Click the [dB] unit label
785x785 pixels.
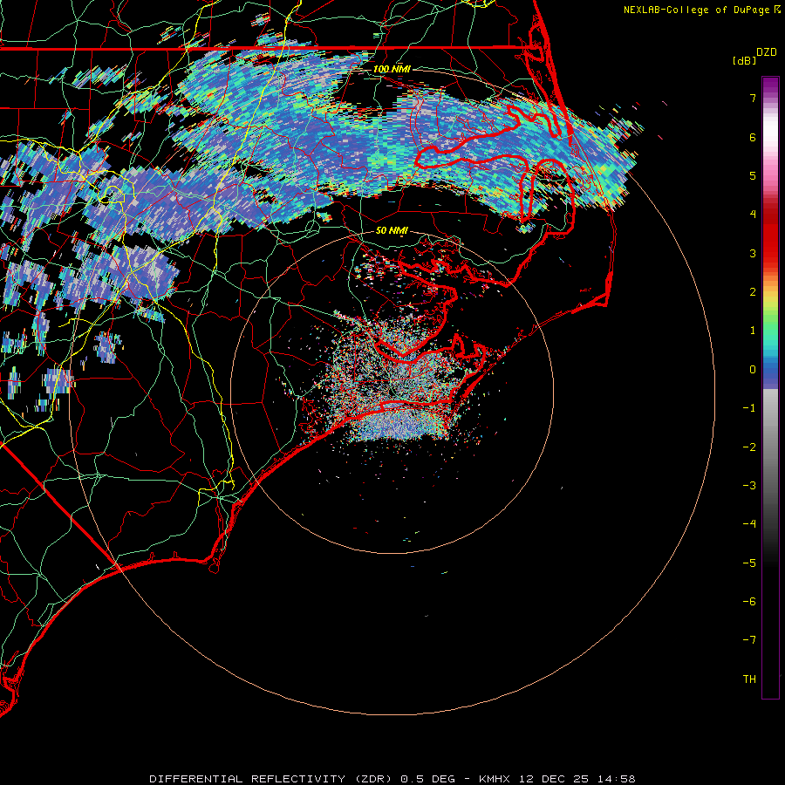coord(745,60)
